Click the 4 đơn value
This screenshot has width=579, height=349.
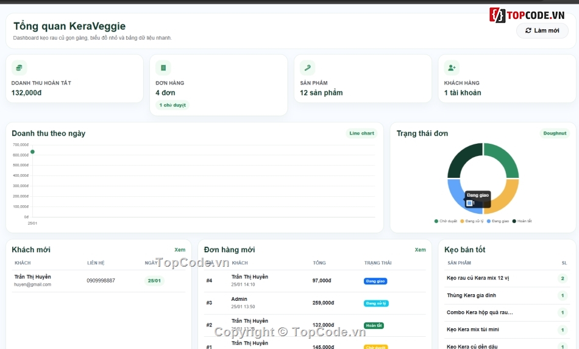click(x=165, y=93)
